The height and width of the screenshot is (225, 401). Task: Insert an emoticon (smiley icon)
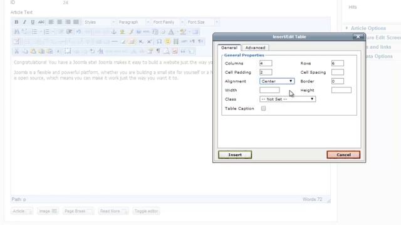click(x=167, y=41)
